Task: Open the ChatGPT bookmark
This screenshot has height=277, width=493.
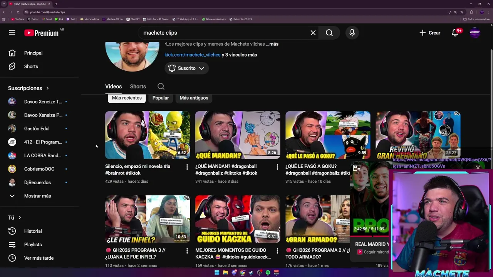Action: pyautogui.click(x=133, y=19)
